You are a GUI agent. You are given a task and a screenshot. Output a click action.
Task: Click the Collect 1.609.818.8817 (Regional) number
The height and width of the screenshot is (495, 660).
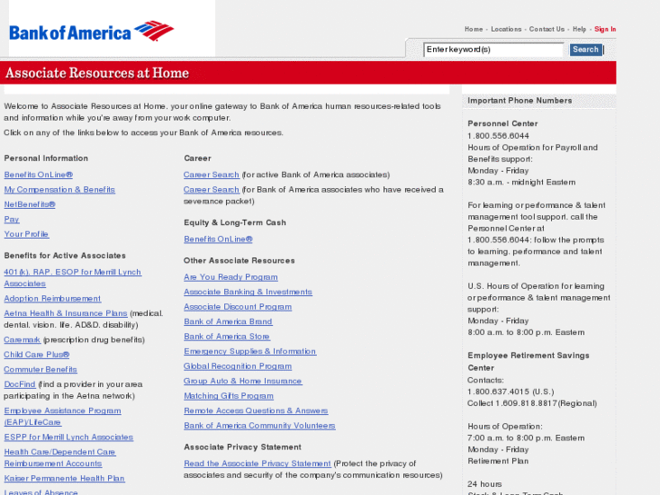point(532,403)
